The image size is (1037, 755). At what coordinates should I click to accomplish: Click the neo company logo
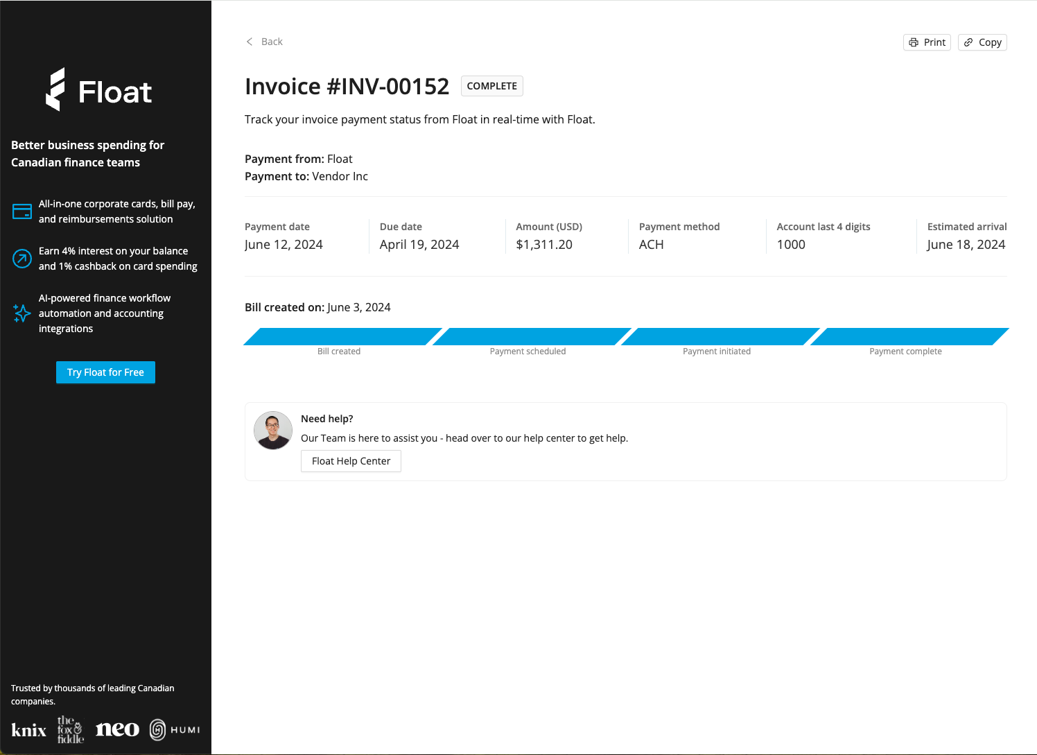pos(117,729)
